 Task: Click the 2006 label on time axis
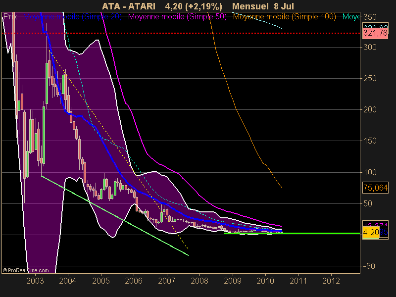(x=134, y=281)
